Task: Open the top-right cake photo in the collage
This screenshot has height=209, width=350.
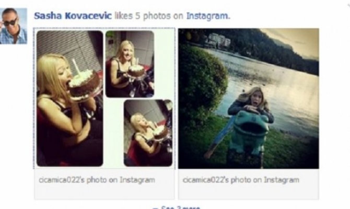Action: coord(130,64)
